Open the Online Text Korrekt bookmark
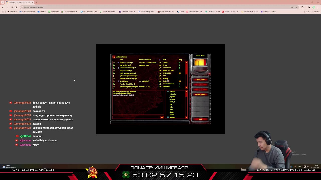The image size is (321, 180). pos(108,12)
